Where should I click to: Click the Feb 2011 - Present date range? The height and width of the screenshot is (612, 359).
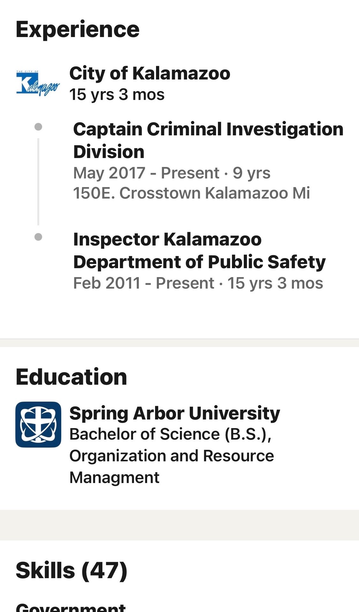(x=198, y=283)
